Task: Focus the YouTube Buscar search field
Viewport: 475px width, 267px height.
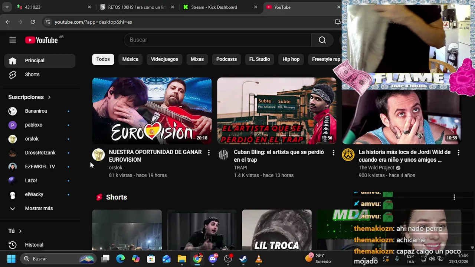Action: click(217, 40)
